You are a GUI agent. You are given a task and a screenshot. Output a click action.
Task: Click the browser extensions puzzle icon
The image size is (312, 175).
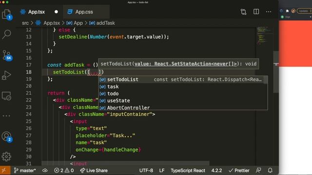pos(287,11)
